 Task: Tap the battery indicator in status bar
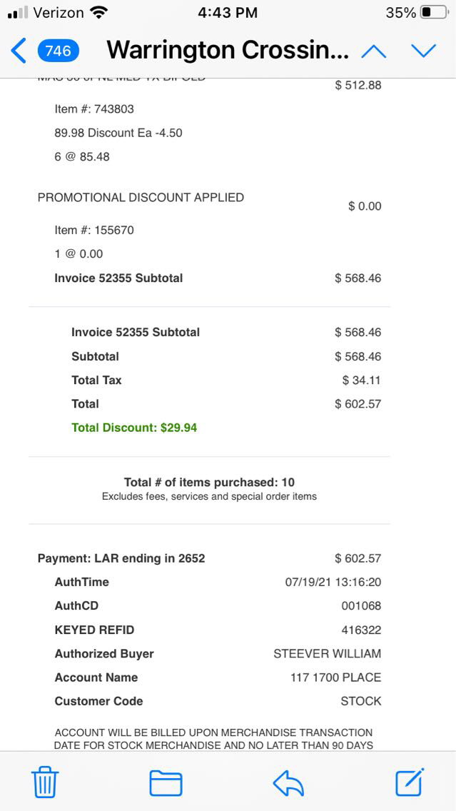point(434,13)
